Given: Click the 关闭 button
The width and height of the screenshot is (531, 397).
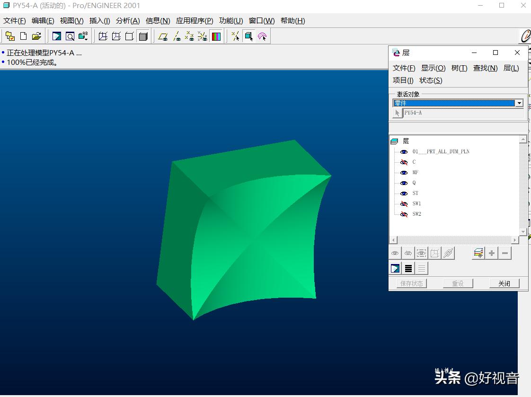Looking at the screenshot, I should (504, 283).
